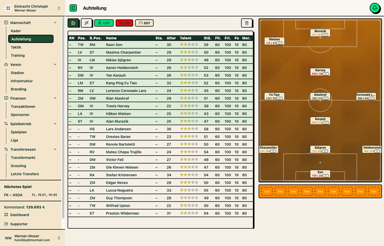The height and width of the screenshot is (246, 384).
Task: Open dropdown on Karpuh pitch card
Action: coord(325,122)
